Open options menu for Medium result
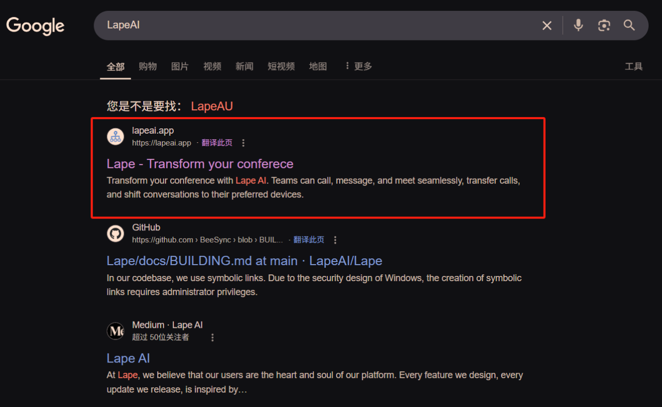 coord(212,338)
